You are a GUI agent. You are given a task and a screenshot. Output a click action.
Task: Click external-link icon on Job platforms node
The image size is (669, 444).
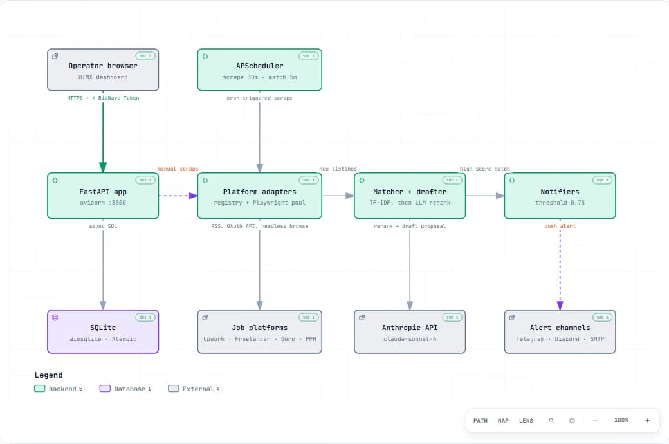[205, 318]
